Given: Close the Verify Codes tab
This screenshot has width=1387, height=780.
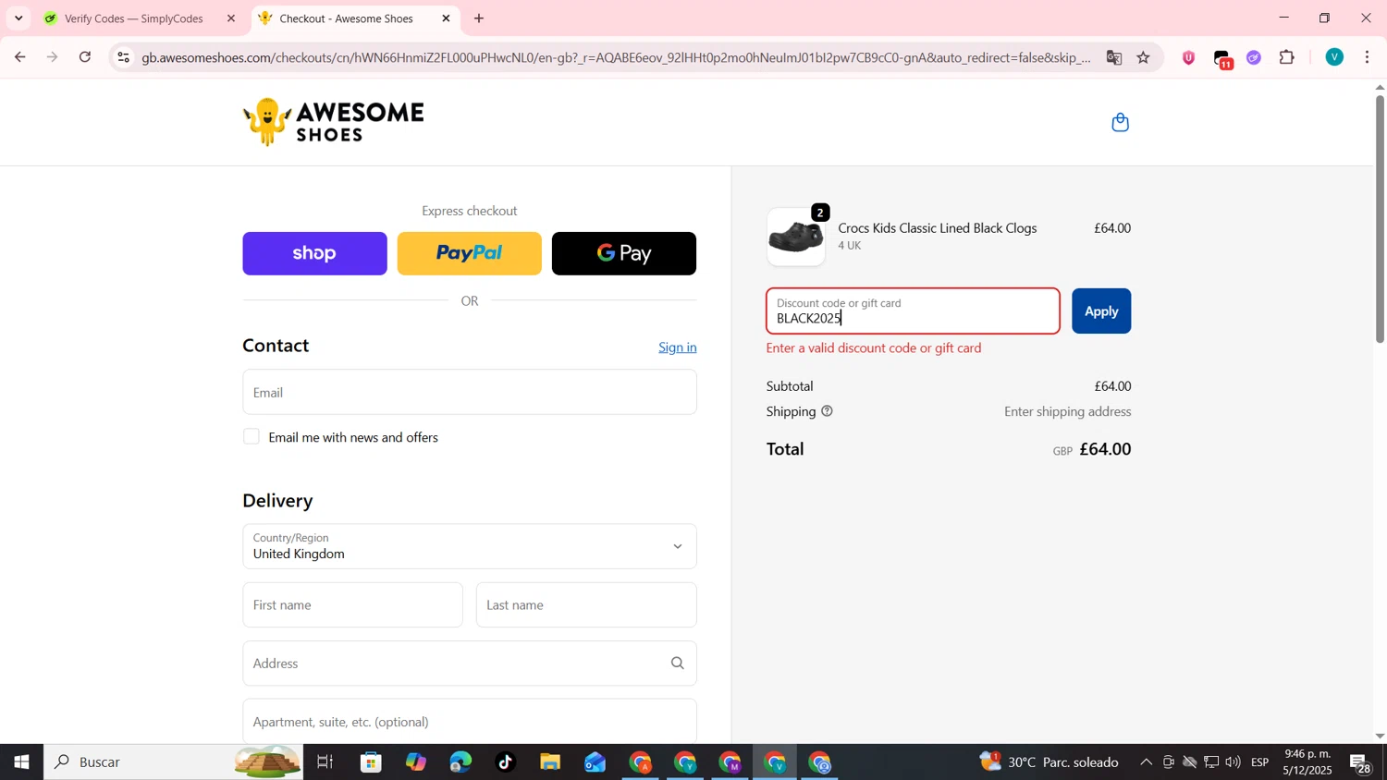Looking at the screenshot, I should click(231, 18).
